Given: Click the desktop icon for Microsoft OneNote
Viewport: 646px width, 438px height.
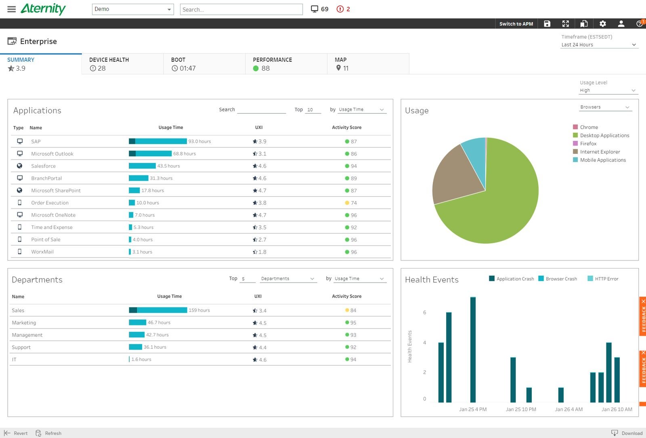Looking at the screenshot, I should (19, 215).
